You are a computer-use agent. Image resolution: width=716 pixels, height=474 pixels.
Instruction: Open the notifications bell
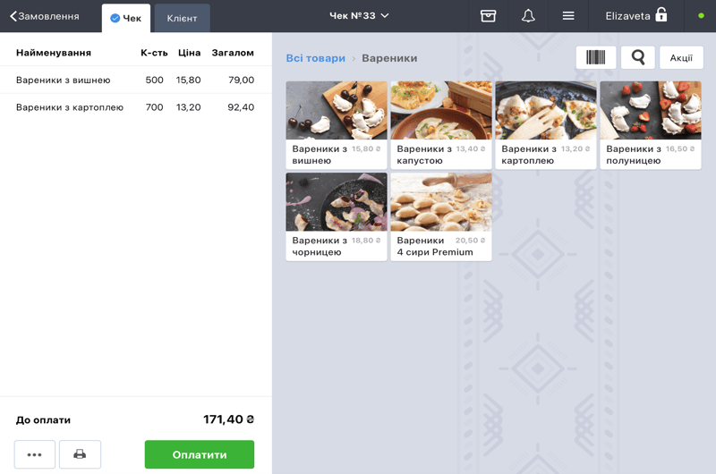(528, 16)
